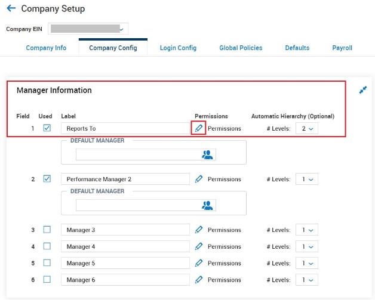
Task: Open # Levels dropdown for Manager 4
Action: (307, 246)
